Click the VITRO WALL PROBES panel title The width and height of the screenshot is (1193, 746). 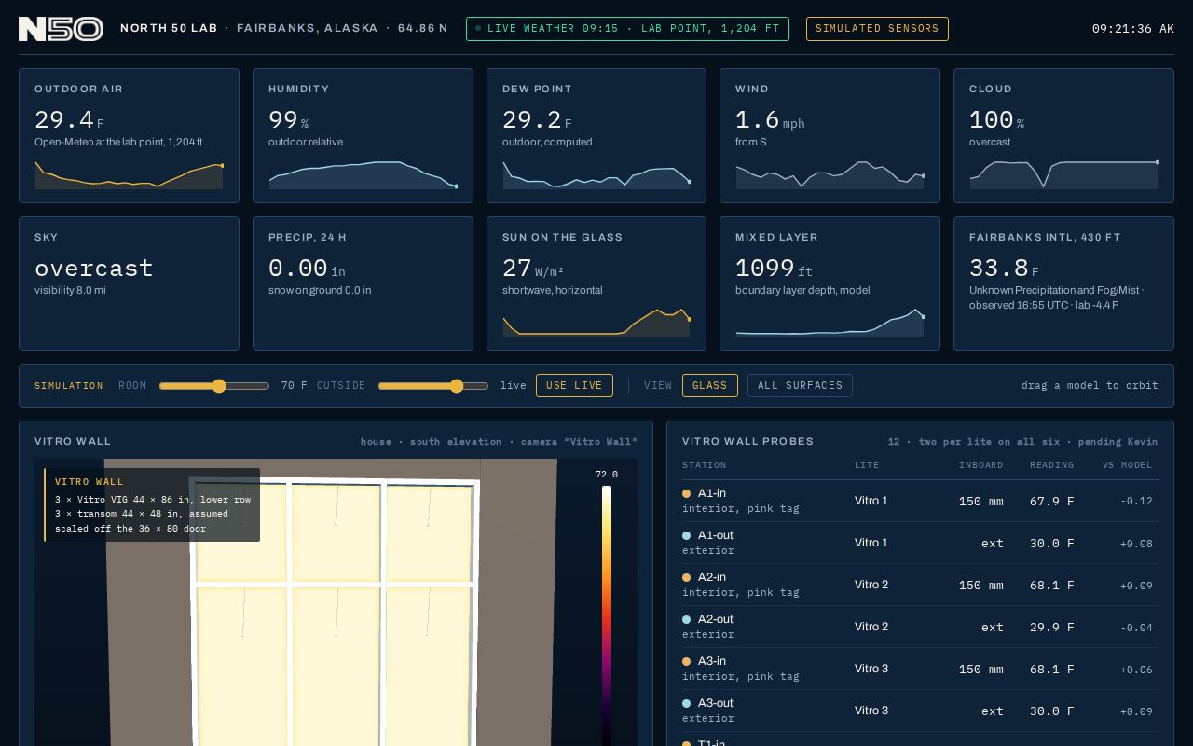(748, 442)
